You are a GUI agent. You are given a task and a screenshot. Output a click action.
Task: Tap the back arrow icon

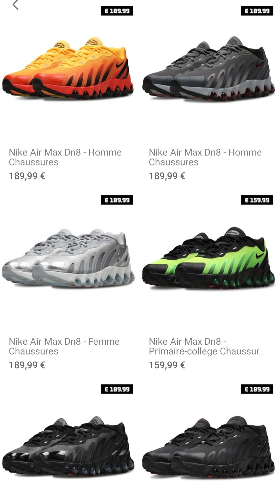(x=15, y=5)
